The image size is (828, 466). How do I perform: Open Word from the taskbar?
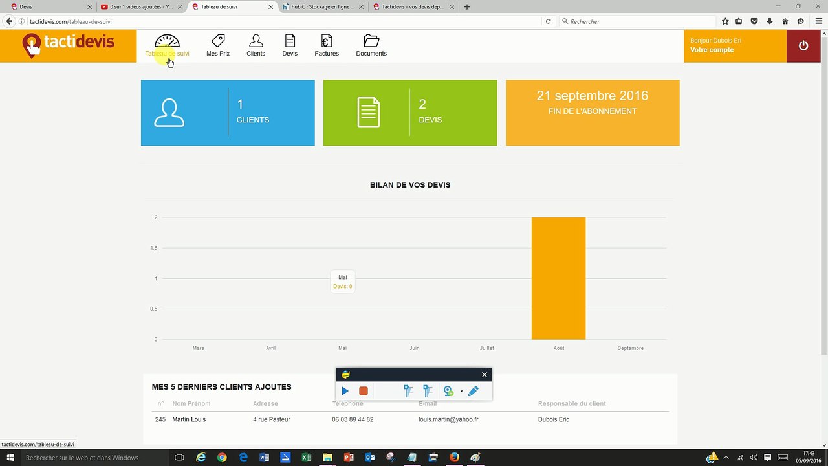[264, 458]
